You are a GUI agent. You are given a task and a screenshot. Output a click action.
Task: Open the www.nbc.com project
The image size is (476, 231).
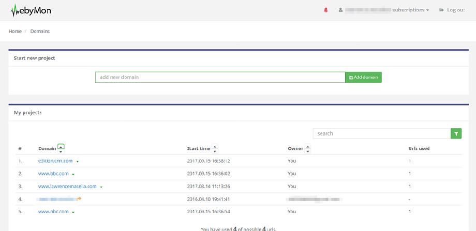(x=53, y=211)
